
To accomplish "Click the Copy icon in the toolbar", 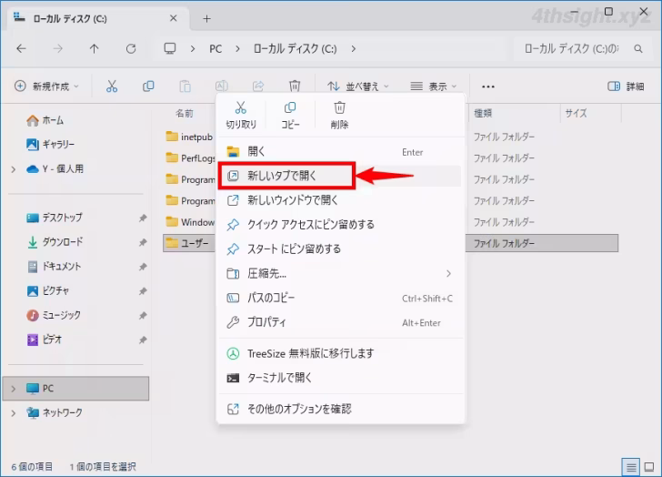I will (x=148, y=86).
